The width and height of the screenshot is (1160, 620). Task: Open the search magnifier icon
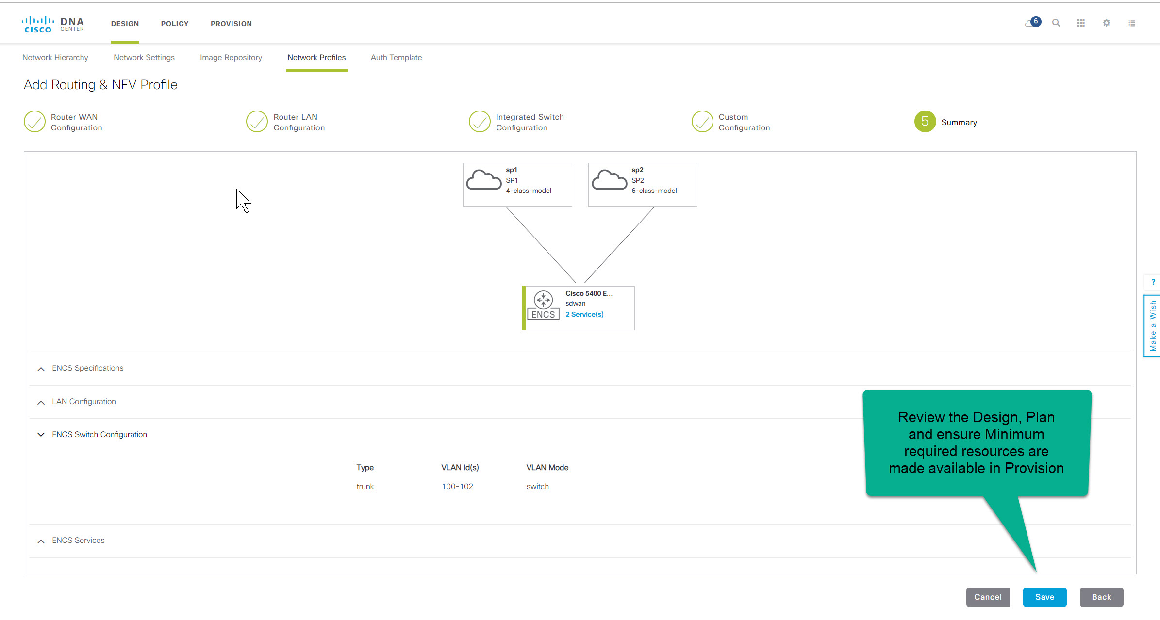(1056, 23)
